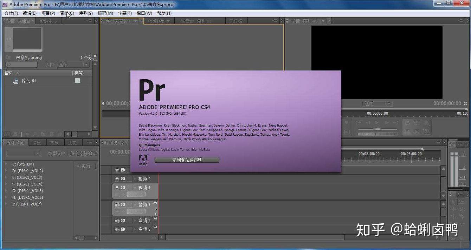Click the Output icon in Program monitor

click(427, 123)
